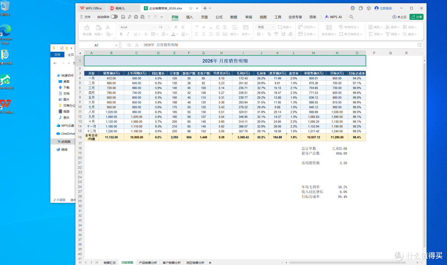Expand the A1 name box dropdown
This screenshot has width=447, height=265.
[116, 45]
